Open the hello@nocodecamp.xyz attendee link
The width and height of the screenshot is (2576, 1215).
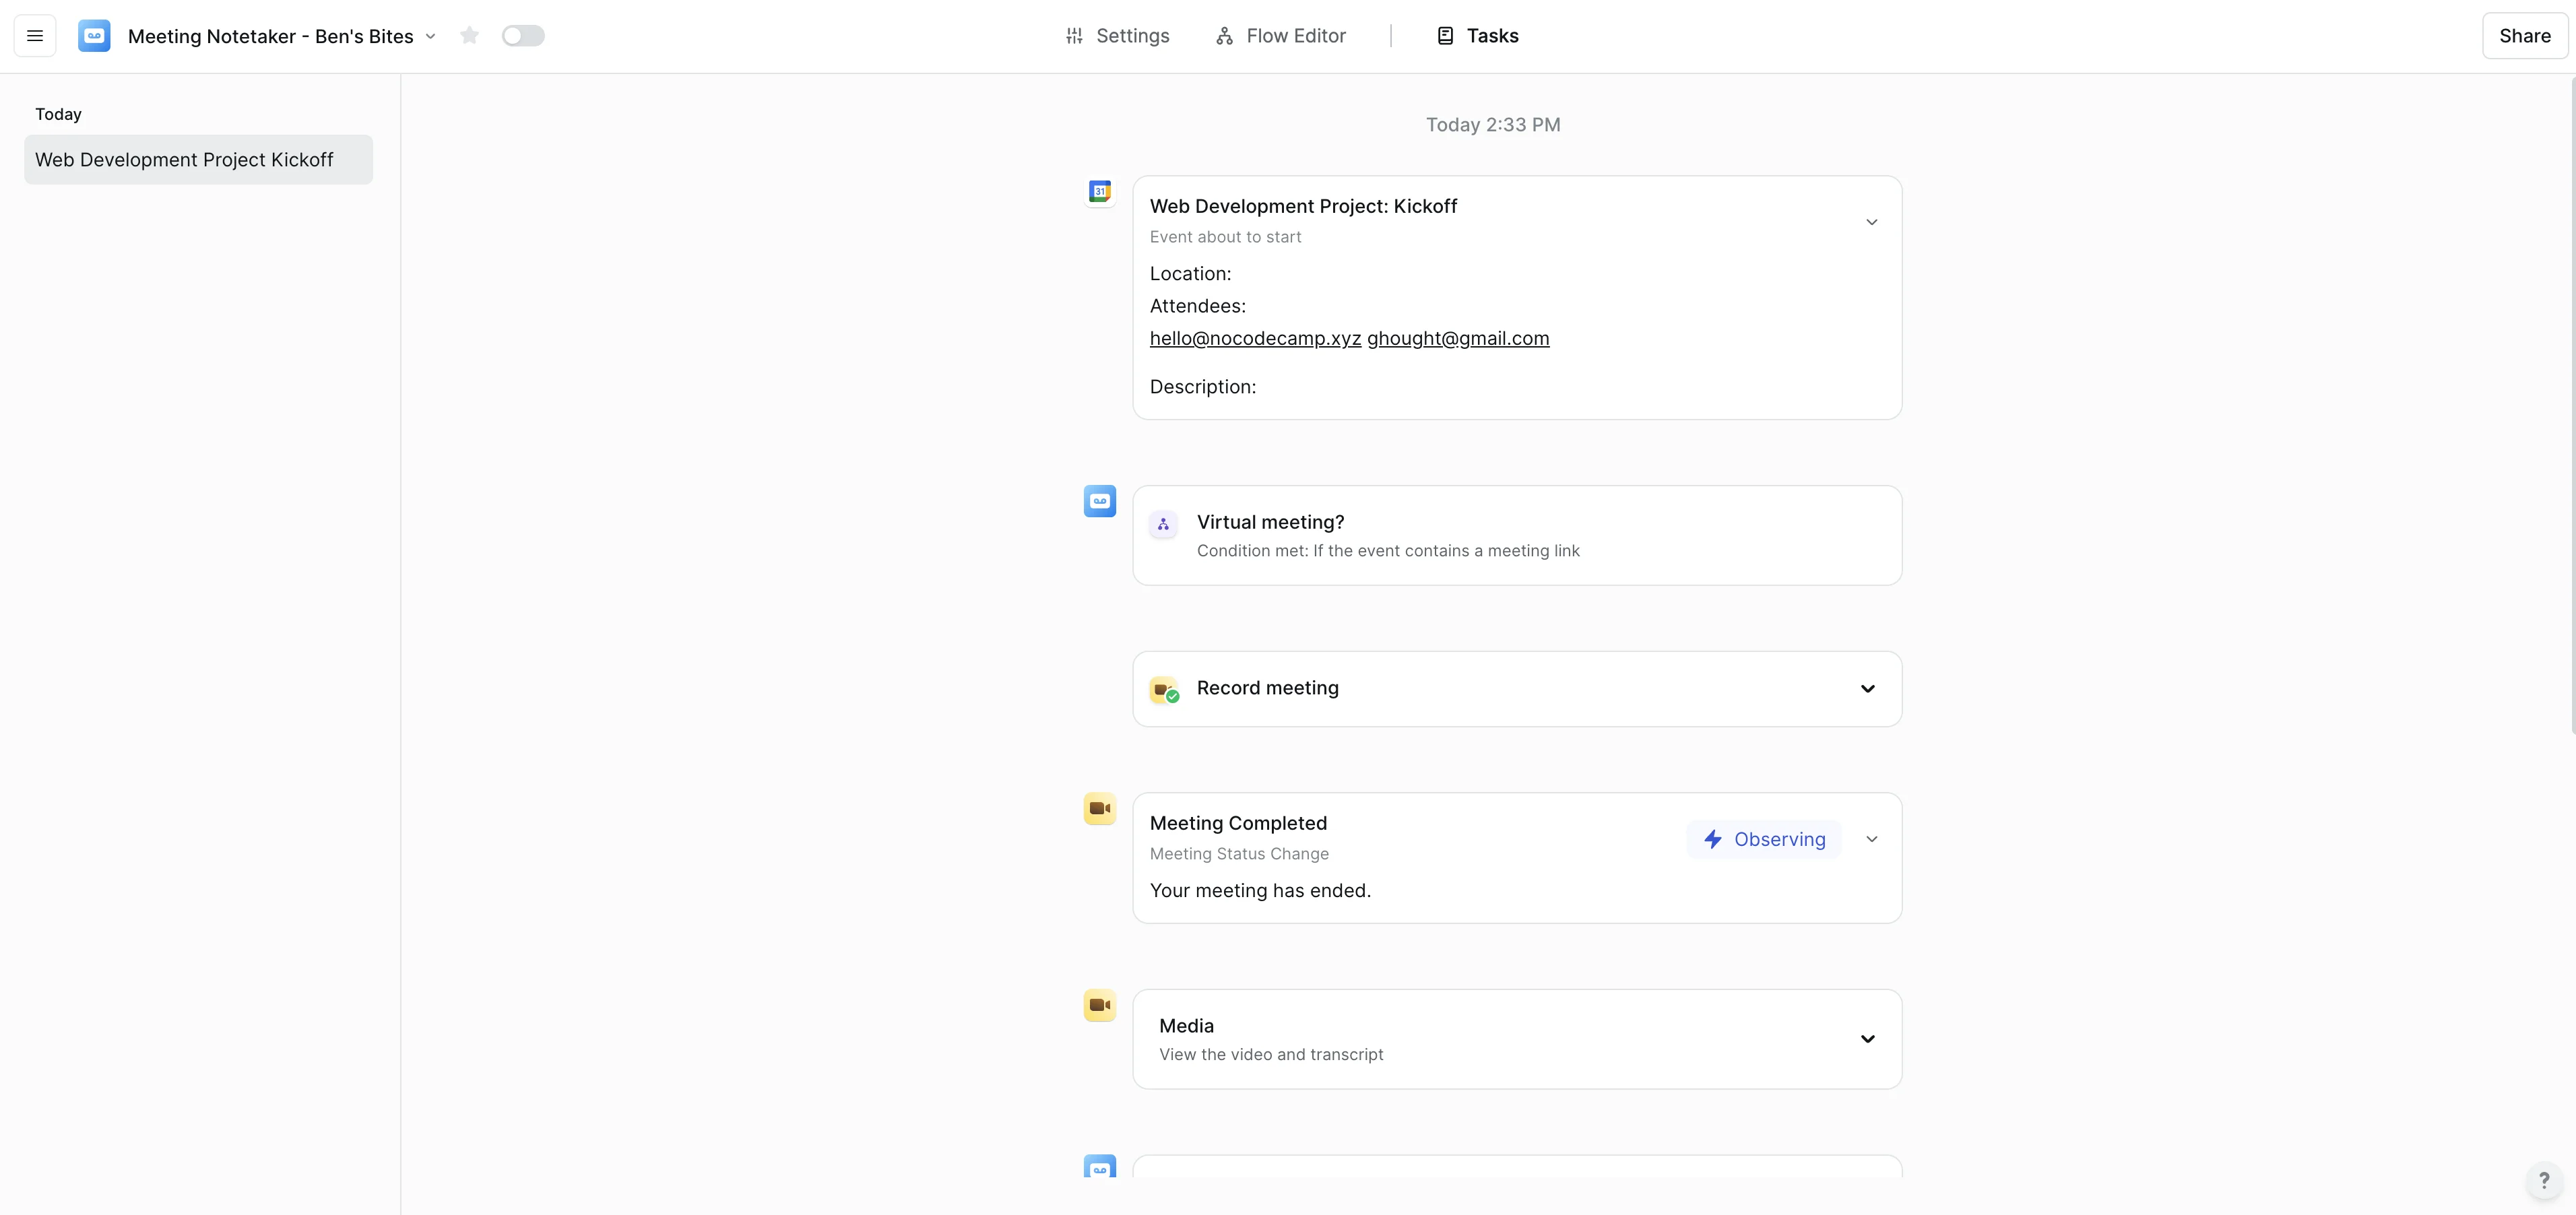pyautogui.click(x=1254, y=338)
